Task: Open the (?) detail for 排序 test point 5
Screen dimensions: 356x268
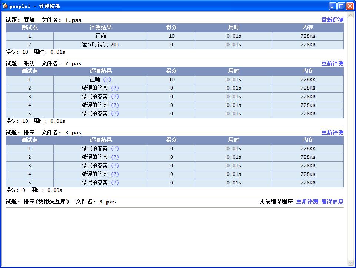Action: [115, 183]
